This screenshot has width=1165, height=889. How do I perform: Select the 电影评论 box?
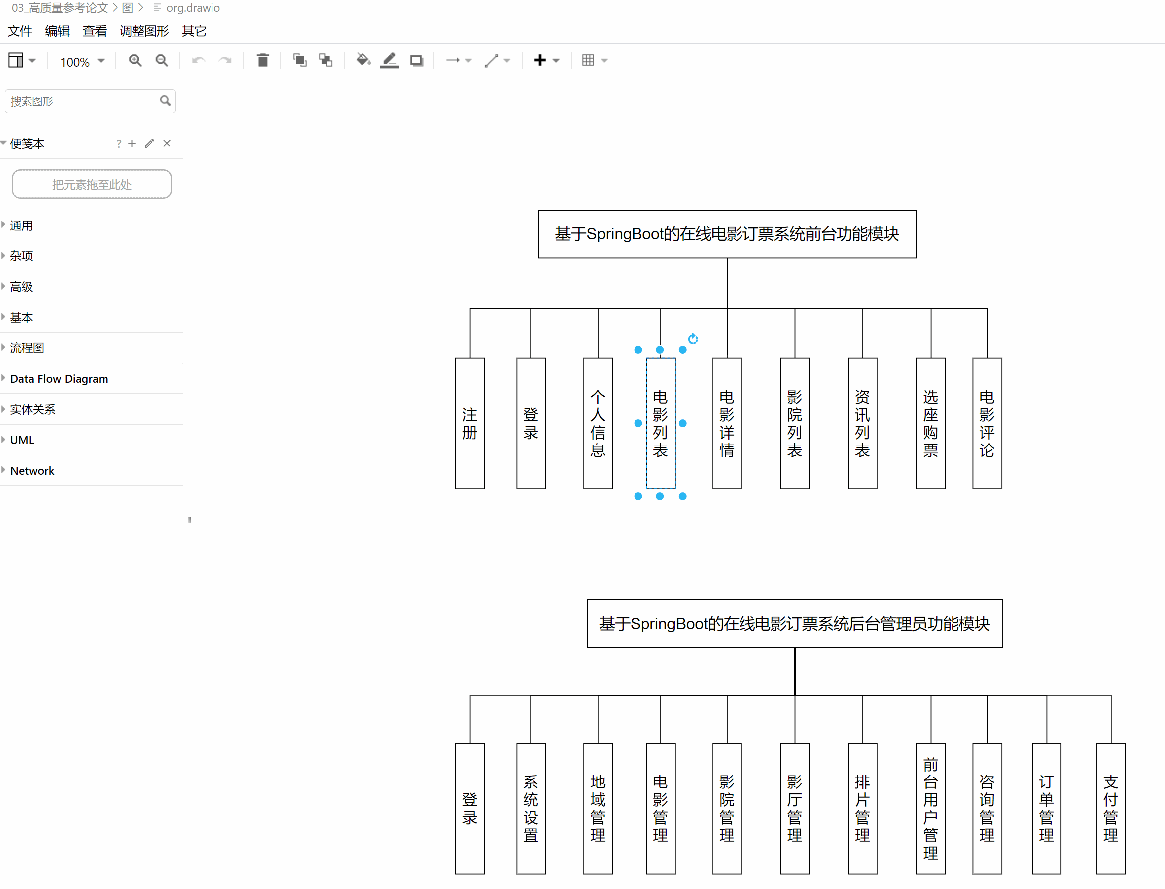[x=987, y=423]
